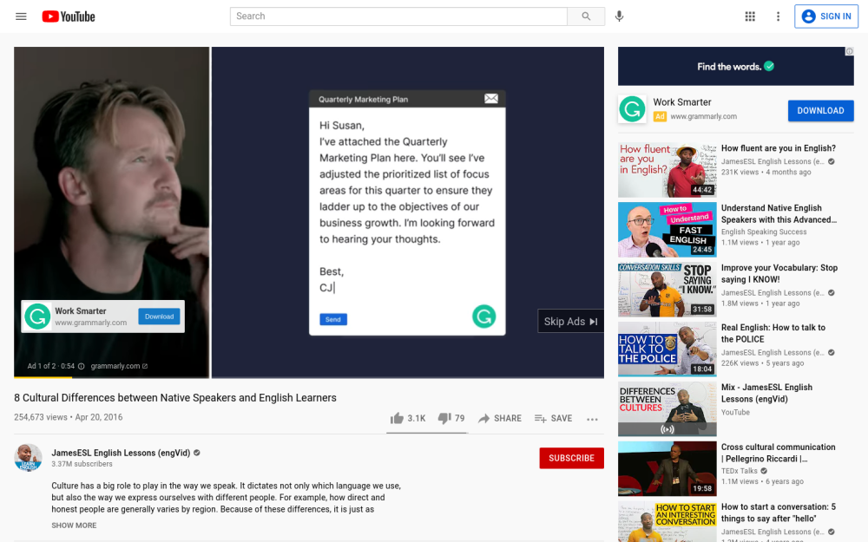Screen dimensions: 868x542
Task: Click the search magnifier button
Action: [x=586, y=16]
